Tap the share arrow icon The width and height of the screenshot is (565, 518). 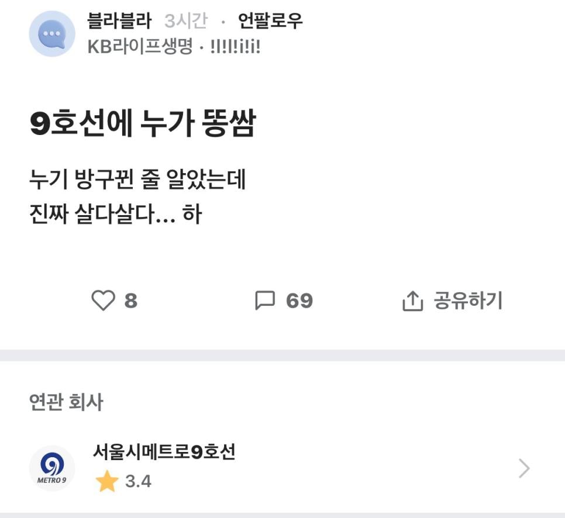coord(412,302)
